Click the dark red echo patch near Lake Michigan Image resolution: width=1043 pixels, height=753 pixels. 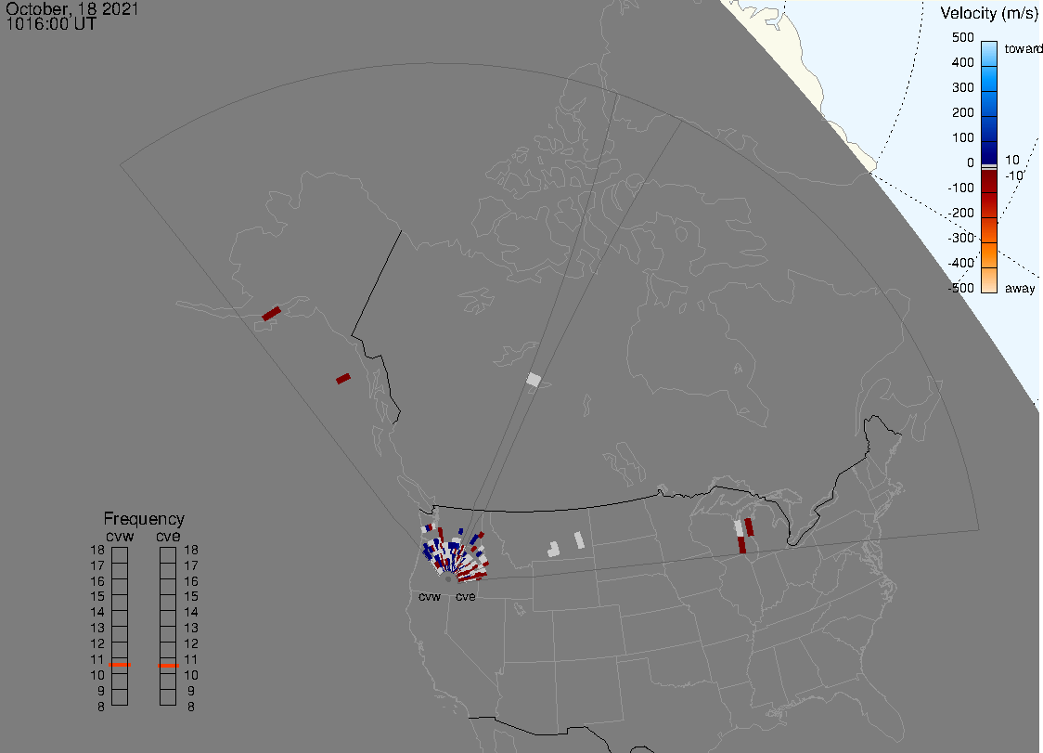point(748,527)
